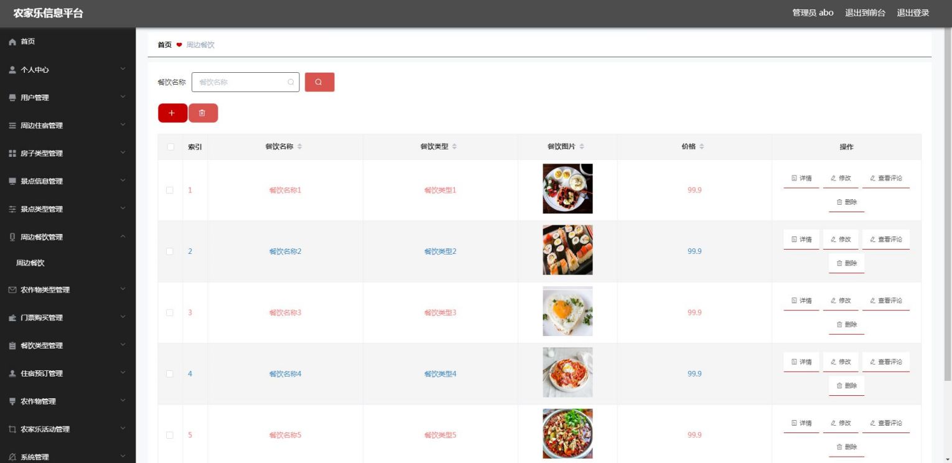The width and height of the screenshot is (952, 463).
Task: Click the plus add-new button
Action: point(172,113)
